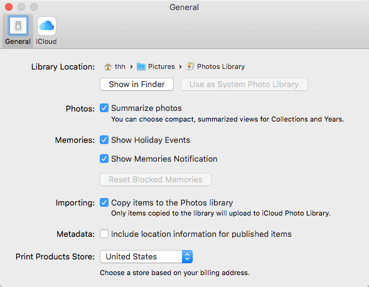Disable Show Memories Notification checkbox
The width and height of the screenshot is (369, 287).
click(104, 159)
